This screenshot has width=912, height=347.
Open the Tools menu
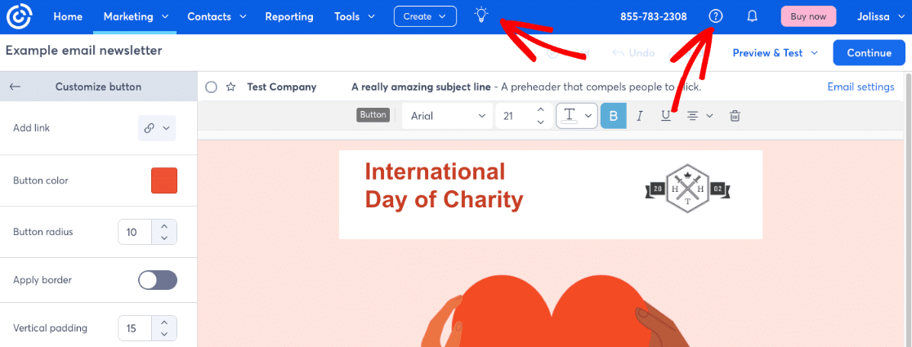tap(355, 16)
